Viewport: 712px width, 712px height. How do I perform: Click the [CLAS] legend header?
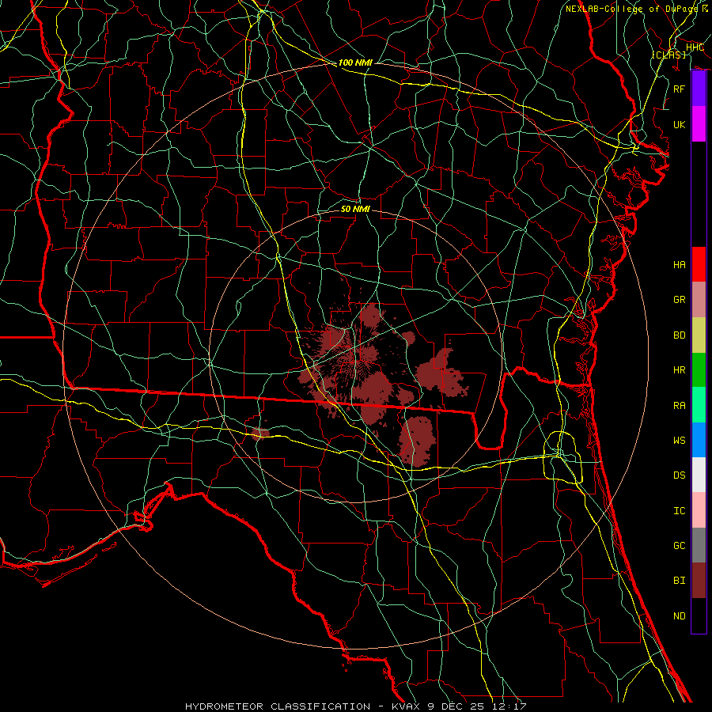click(668, 55)
